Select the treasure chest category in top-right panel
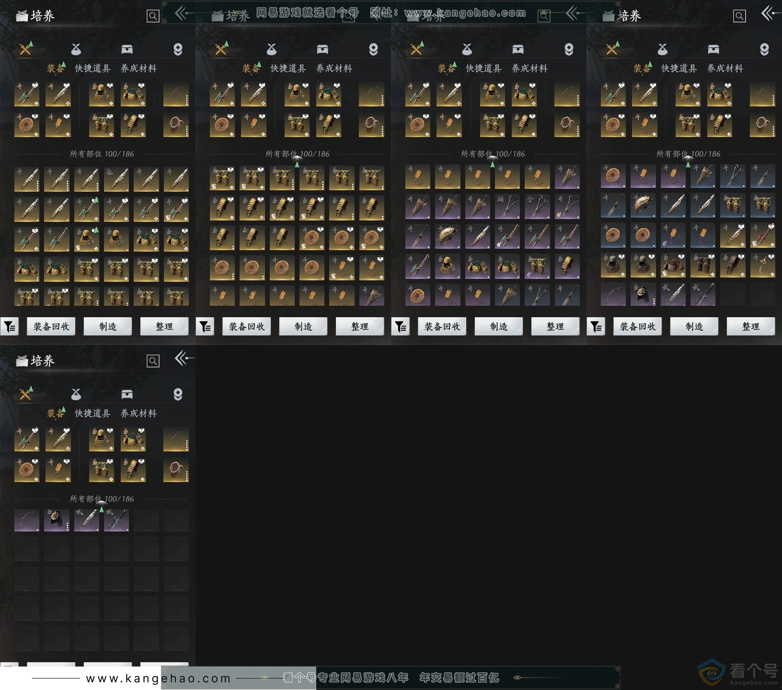The width and height of the screenshot is (782, 690). (x=713, y=49)
